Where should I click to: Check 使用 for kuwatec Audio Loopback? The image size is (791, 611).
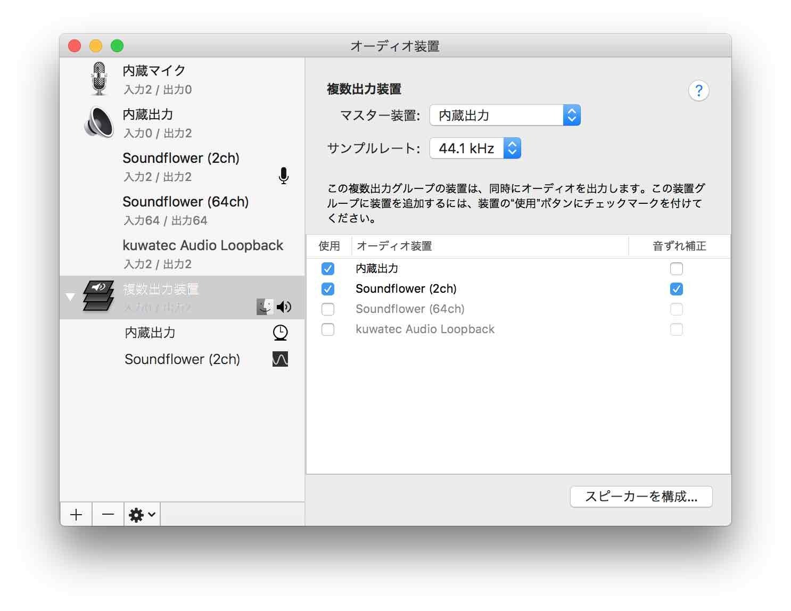(x=328, y=329)
